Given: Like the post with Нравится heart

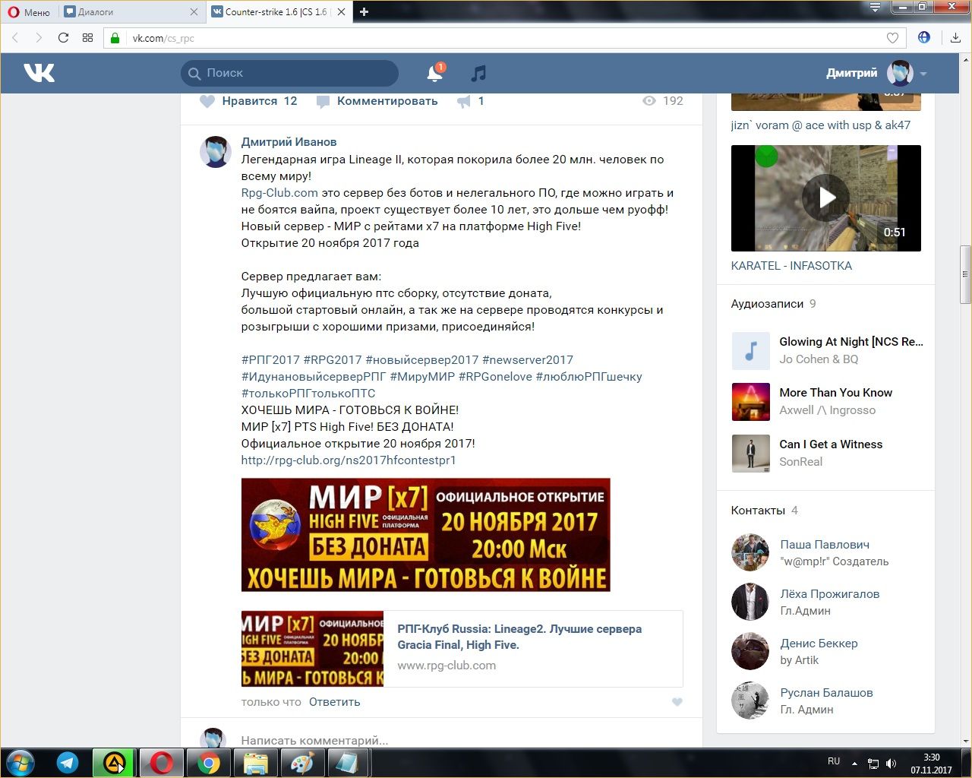Looking at the screenshot, I should tap(248, 101).
